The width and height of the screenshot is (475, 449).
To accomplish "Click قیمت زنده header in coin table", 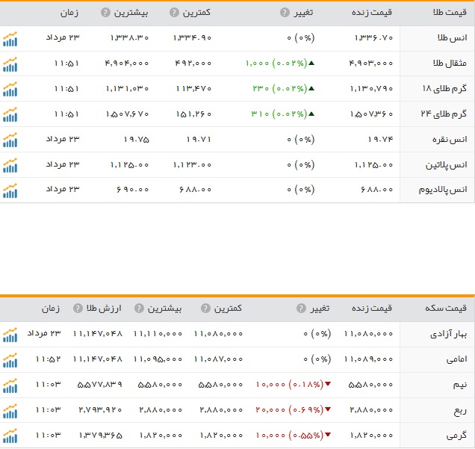I will pyautogui.click(x=372, y=308).
